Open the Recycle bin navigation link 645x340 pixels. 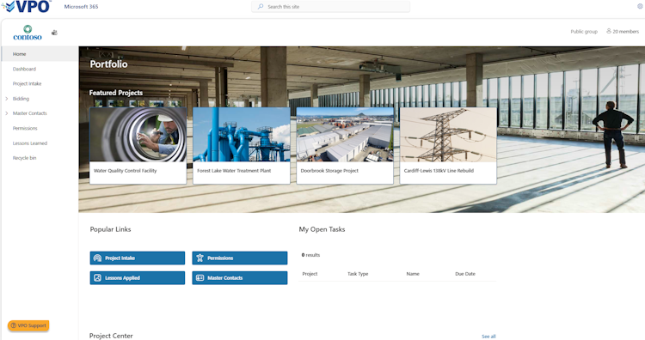(x=24, y=158)
